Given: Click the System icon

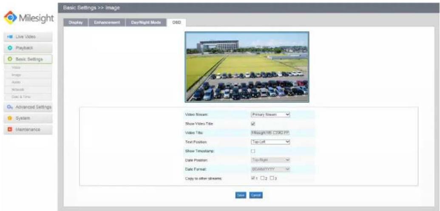Looking at the screenshot, I should 10,118.
